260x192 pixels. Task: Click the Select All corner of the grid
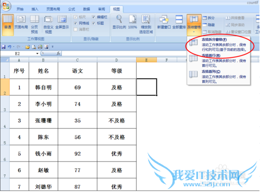(x=5, y=60)
